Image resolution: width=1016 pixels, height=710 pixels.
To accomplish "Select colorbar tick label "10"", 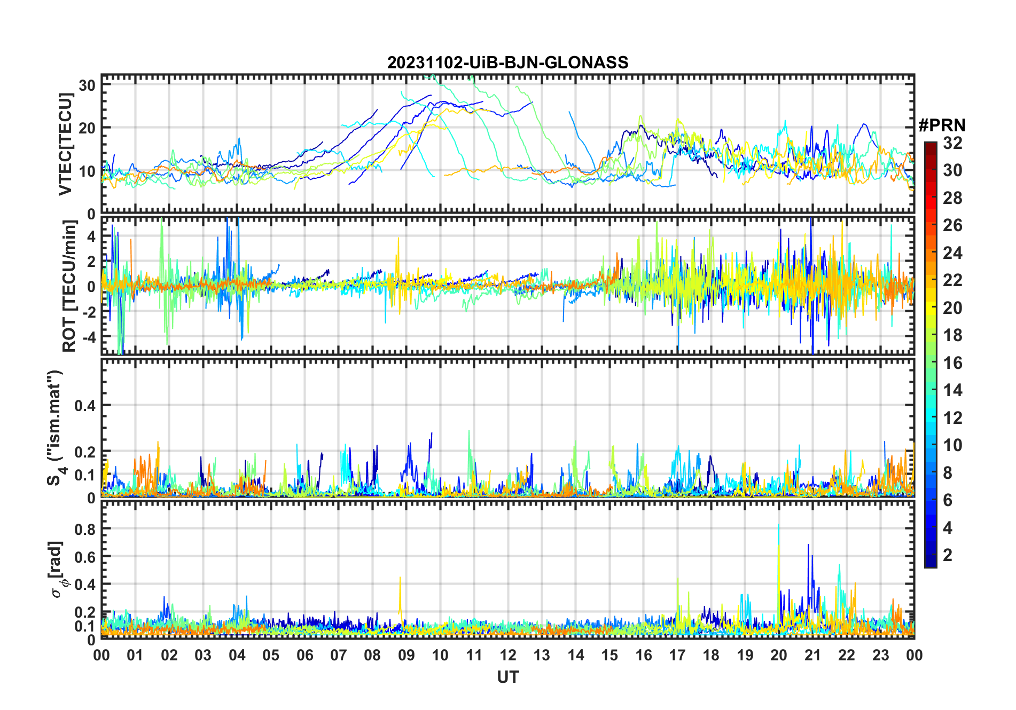I will pyautogui.click(x=952, y=445).
